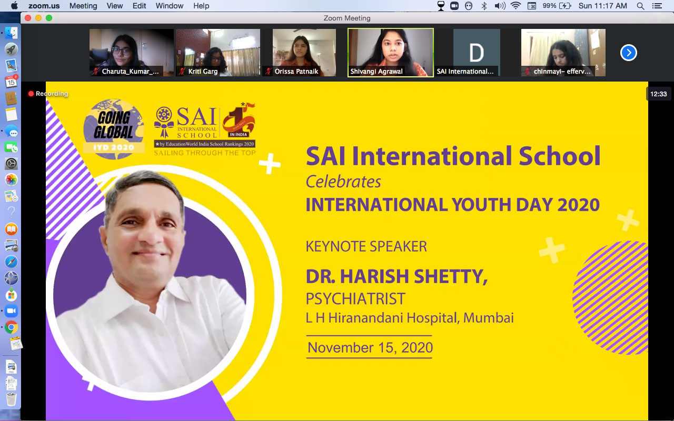Launch FaceTime from the dock
Viewport: 674px width, 421px height.
point(11,147)
